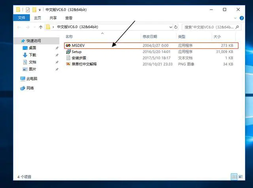Image resolution: width=253 pixels, height=188 pixels.
Task: Refresh the current folder view
Action: tap(176, 27)
